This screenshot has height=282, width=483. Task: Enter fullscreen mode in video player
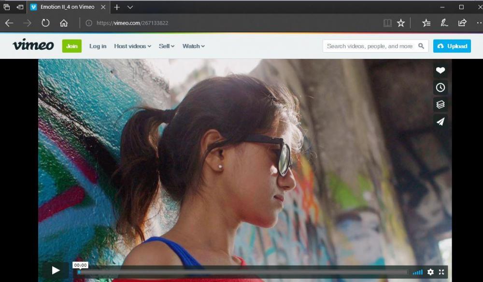coord(441,272)
